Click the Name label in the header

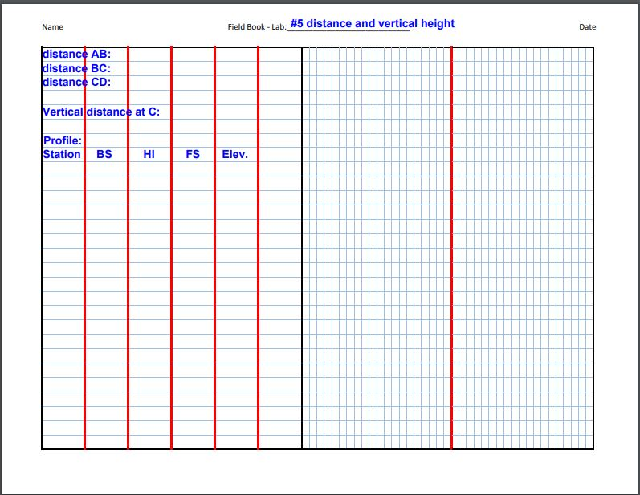(53, 27)
